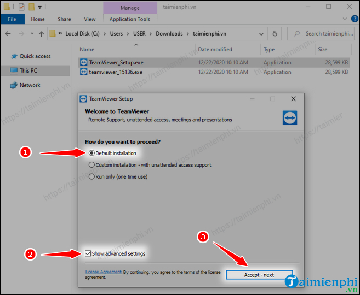Image resolution: width=360 pixels, height=295 pixels.
Task: Expand the arrow after Downloads breadcrumb
Action: pyautogui.click(x=188, y=34)
